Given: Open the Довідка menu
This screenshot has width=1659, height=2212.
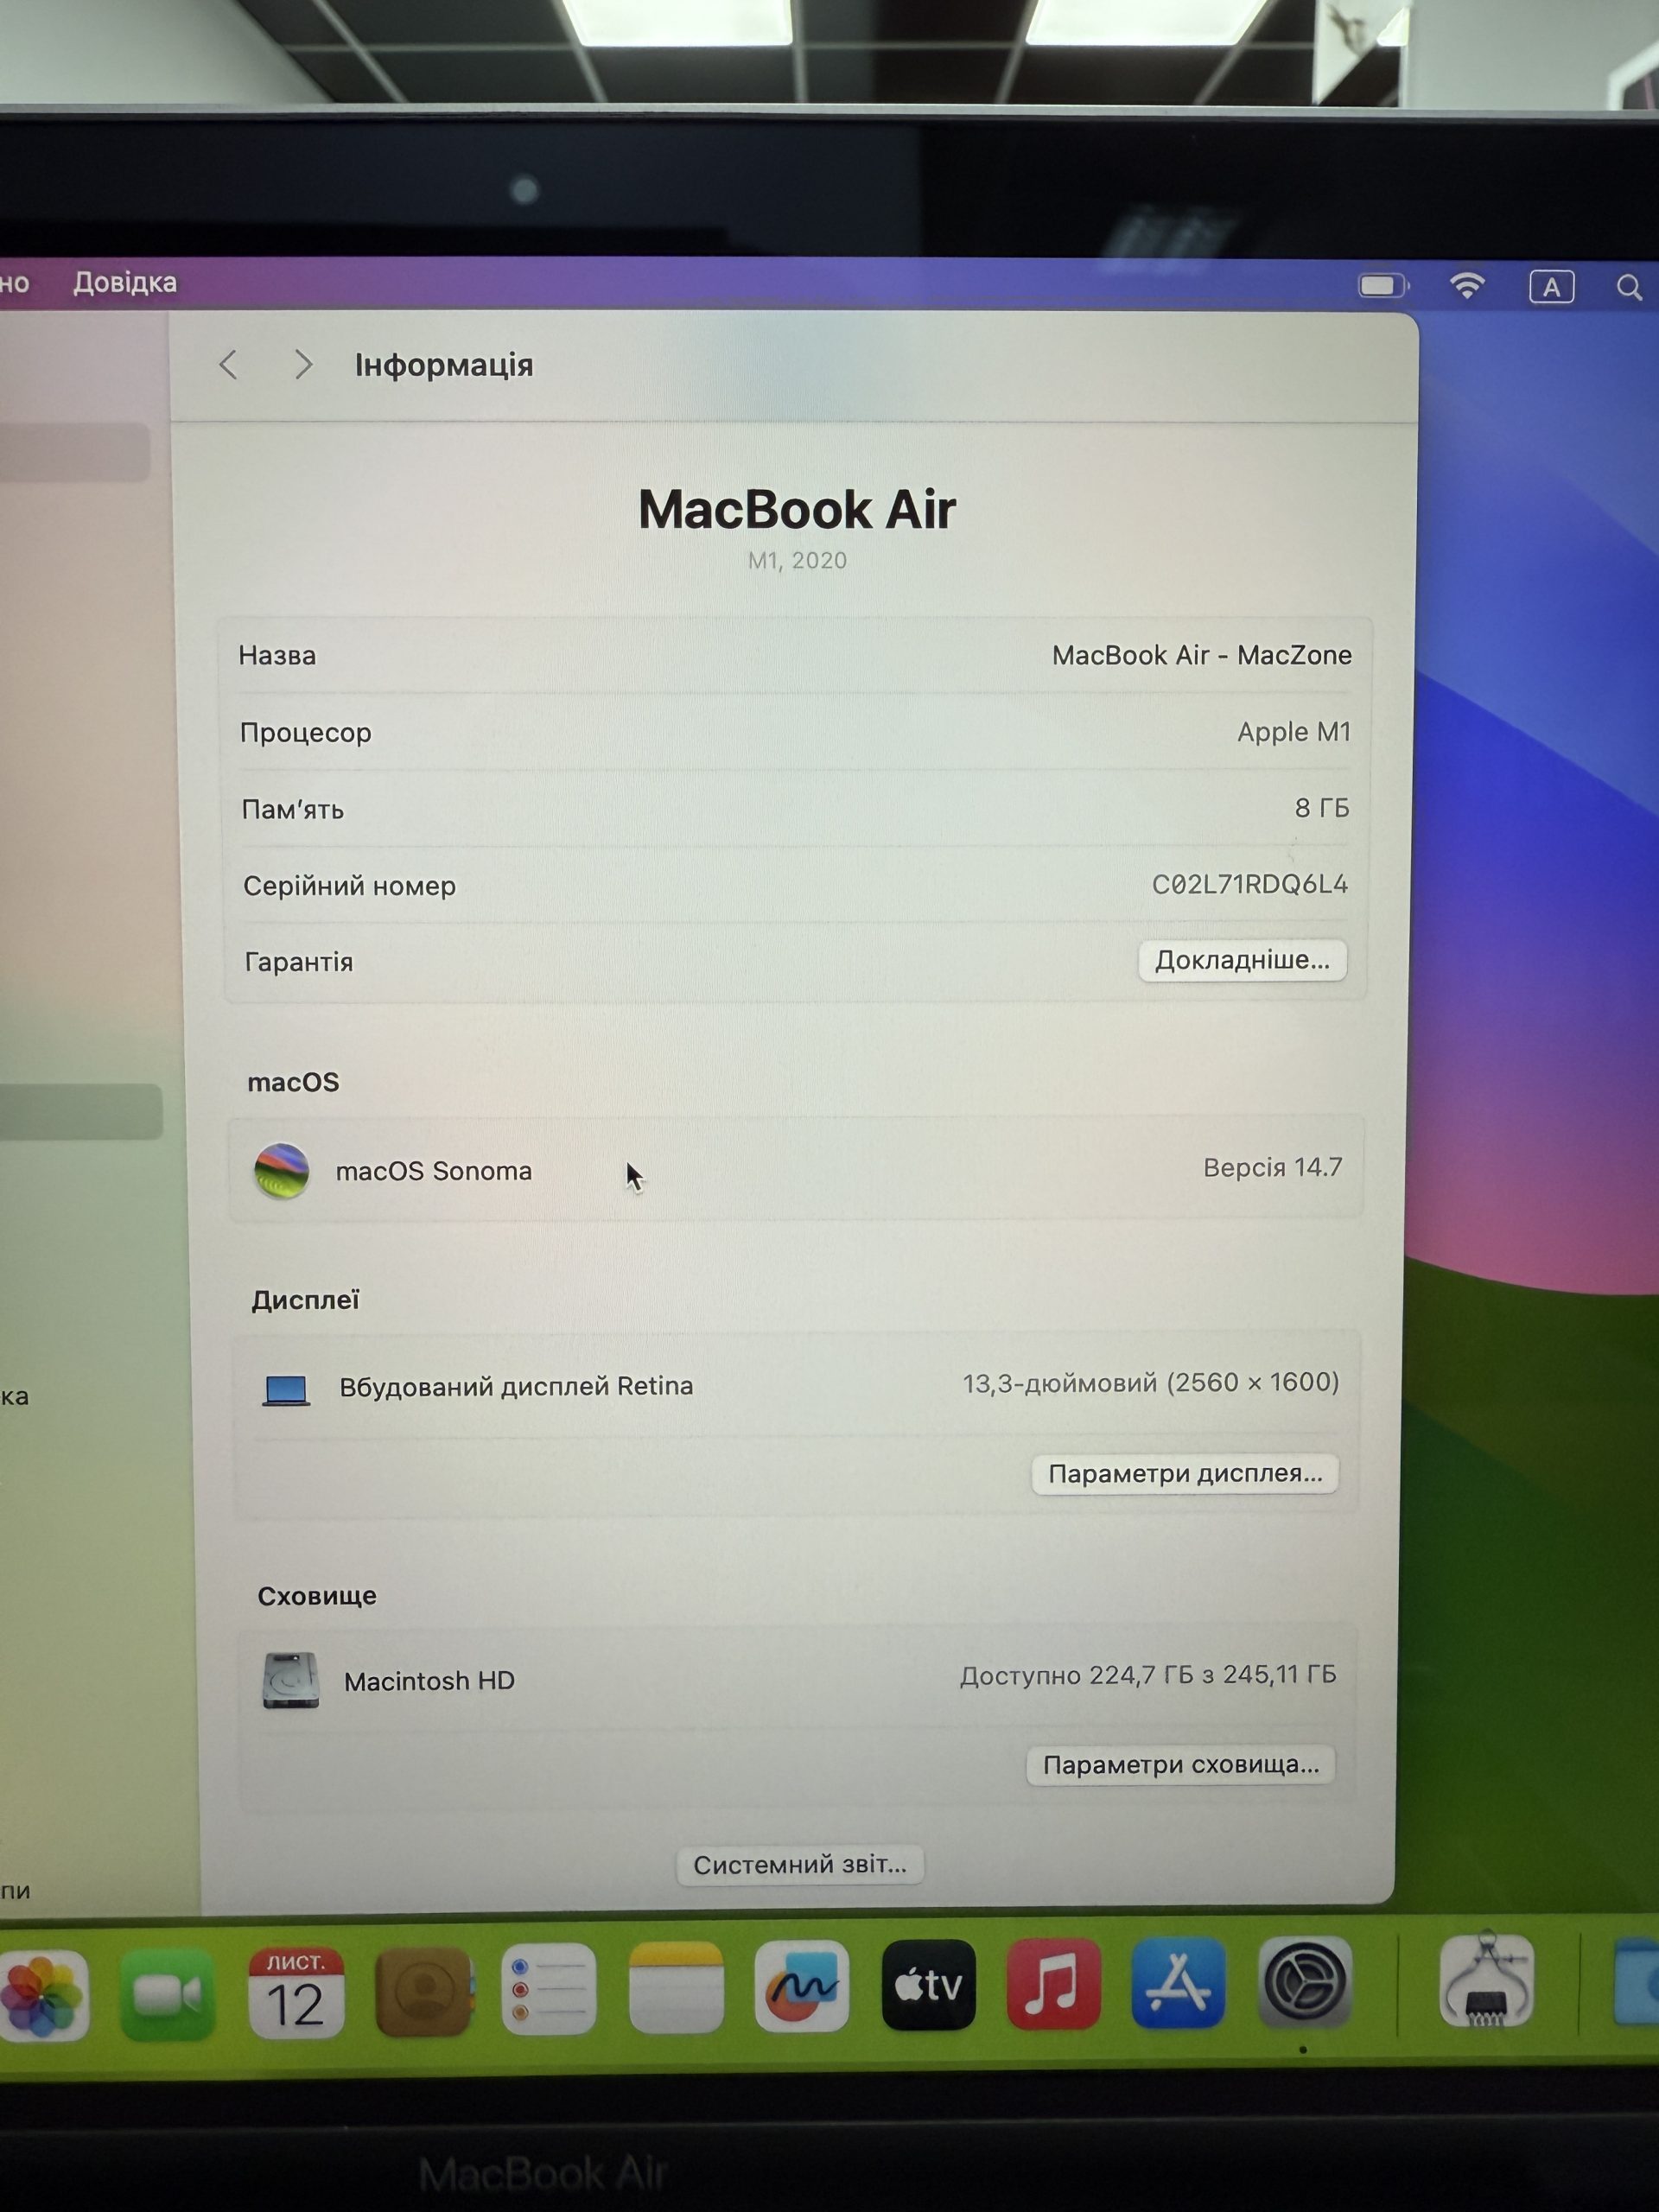Looking at the screenshot, I should (x=125, y=283).
